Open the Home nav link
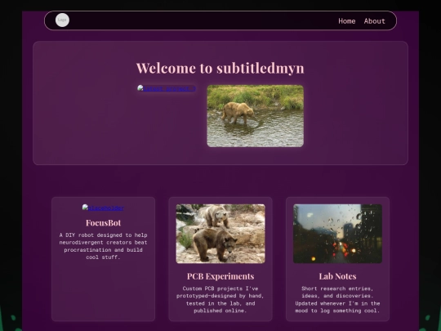Viewport: 441px width, 331px height. click(347, 21)
